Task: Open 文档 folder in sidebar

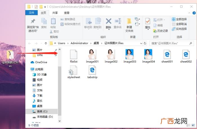Action: coord(37,90)
